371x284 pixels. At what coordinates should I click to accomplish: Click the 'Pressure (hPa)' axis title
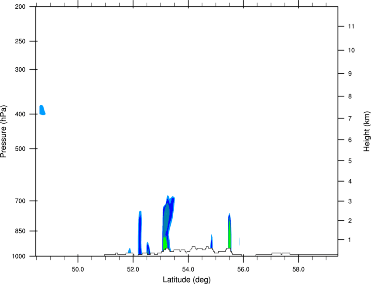(x=3, y=132)
